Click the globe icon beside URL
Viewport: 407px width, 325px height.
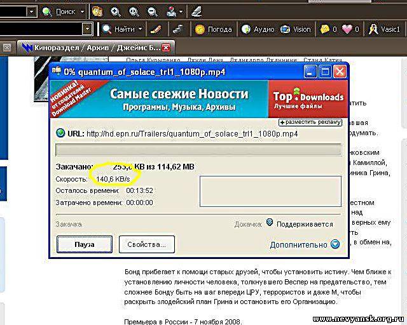pos(60,133)
